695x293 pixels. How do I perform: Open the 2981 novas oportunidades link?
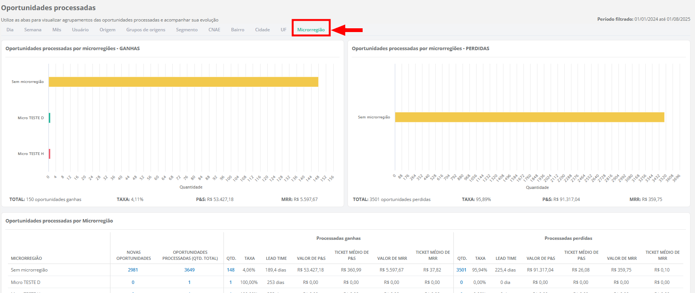click(133, 270)
